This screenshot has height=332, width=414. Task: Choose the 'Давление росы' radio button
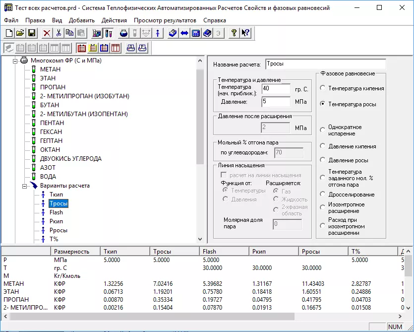323,160
